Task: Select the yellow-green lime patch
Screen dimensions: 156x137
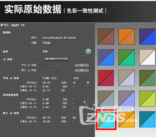Action: 147,98
